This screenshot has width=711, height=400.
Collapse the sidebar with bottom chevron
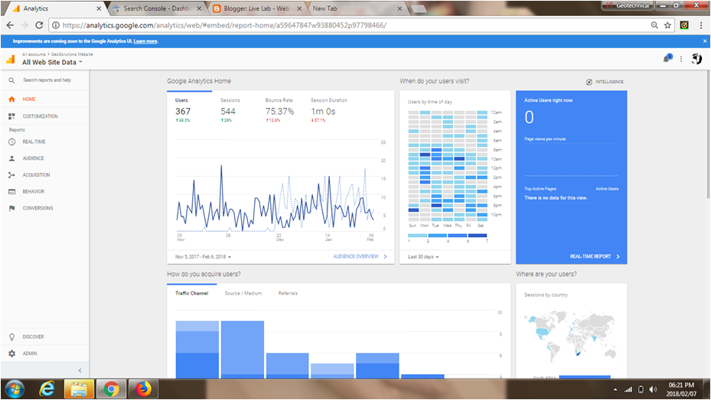click(x=80, y=371)
